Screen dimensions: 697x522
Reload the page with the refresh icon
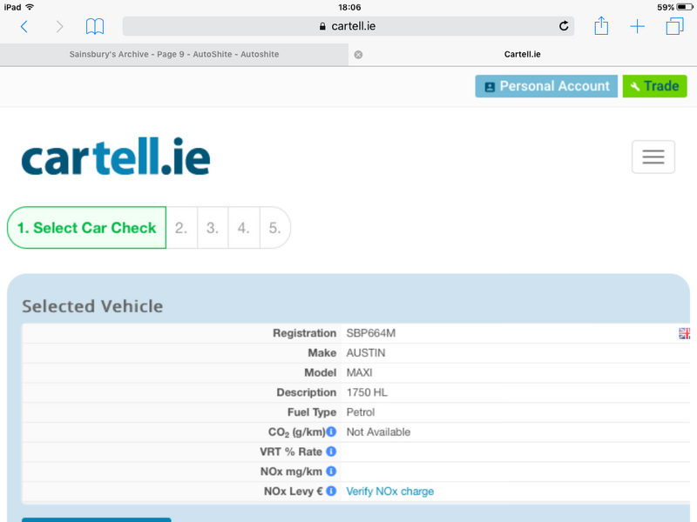pos(564,26)
